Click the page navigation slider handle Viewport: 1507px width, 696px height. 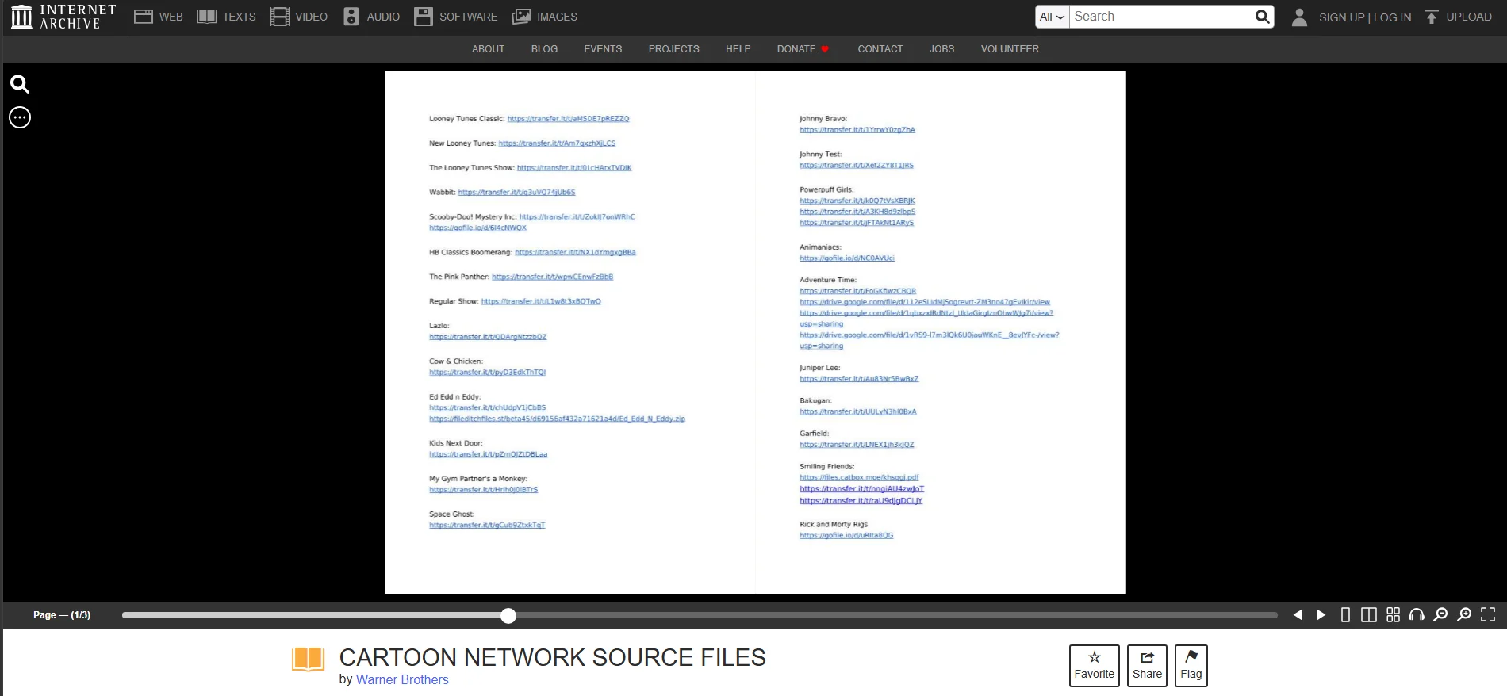coord(508,616)
